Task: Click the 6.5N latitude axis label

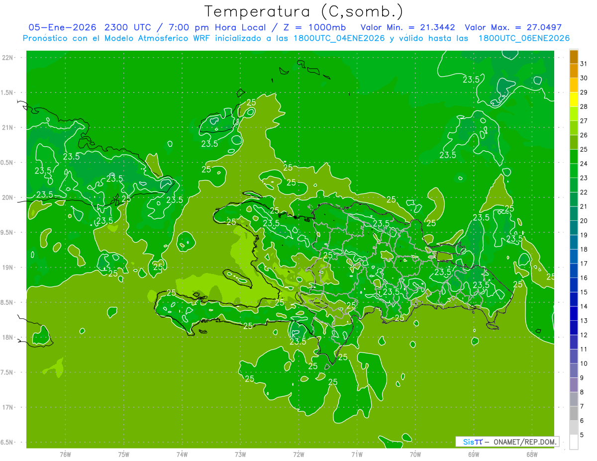Action: click(7, 442)
